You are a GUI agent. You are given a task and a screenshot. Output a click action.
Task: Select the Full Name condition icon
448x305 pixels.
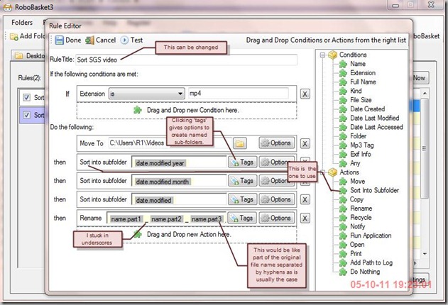coord(343,82)
